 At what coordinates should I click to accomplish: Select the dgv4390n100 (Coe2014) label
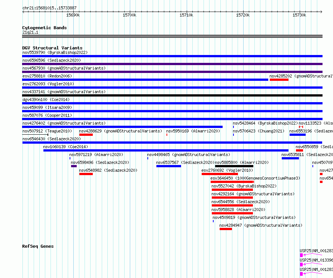pyautogui.click(x=46, y=100)
